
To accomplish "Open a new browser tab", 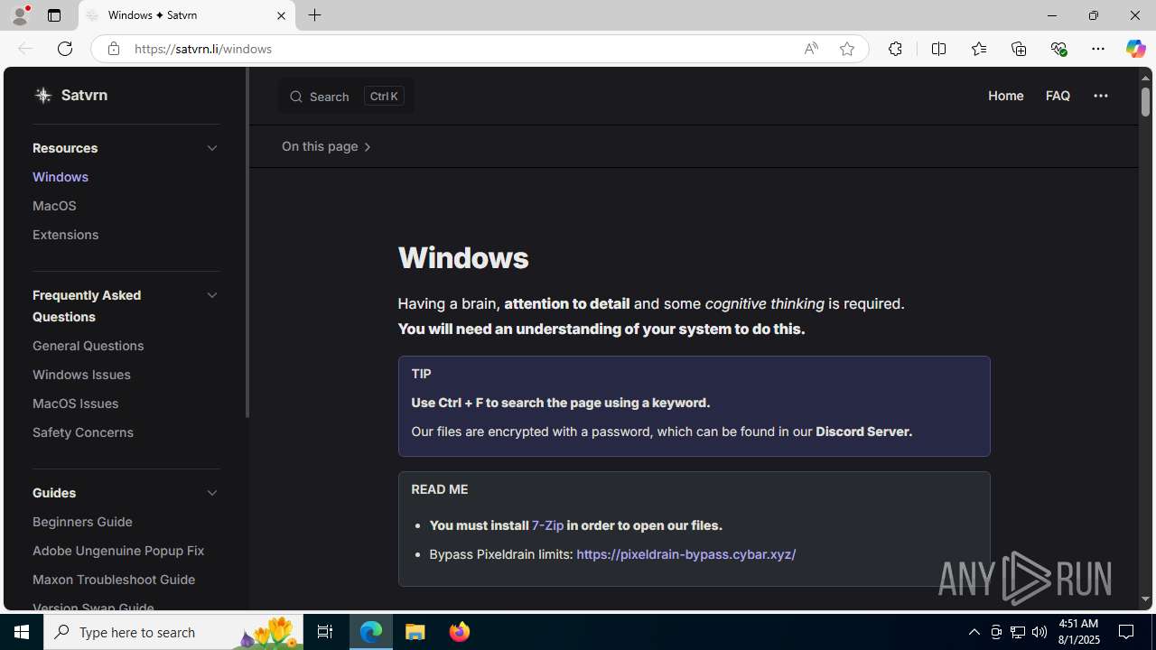I will pyautogui.click(x=314, y=15).
